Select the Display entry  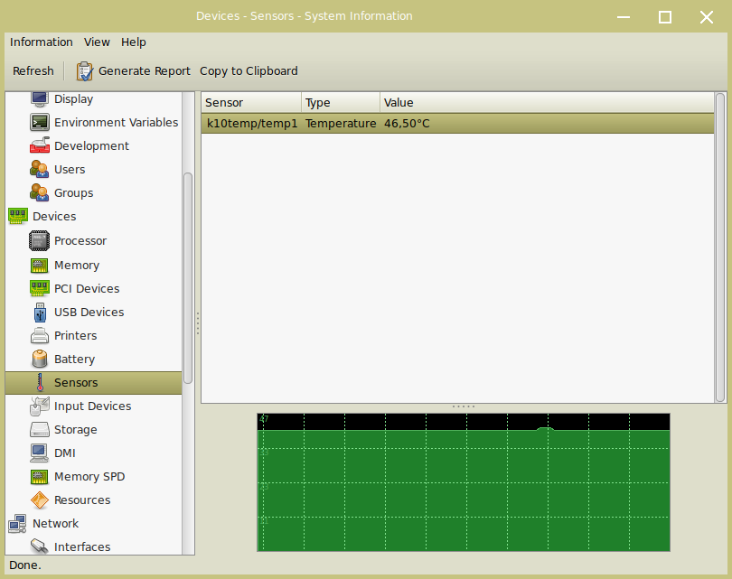point(74,99)
